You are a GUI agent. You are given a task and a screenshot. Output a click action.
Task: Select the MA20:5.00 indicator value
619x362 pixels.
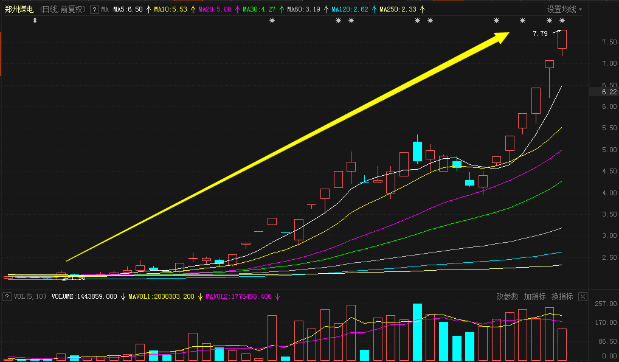pos(215,9)
